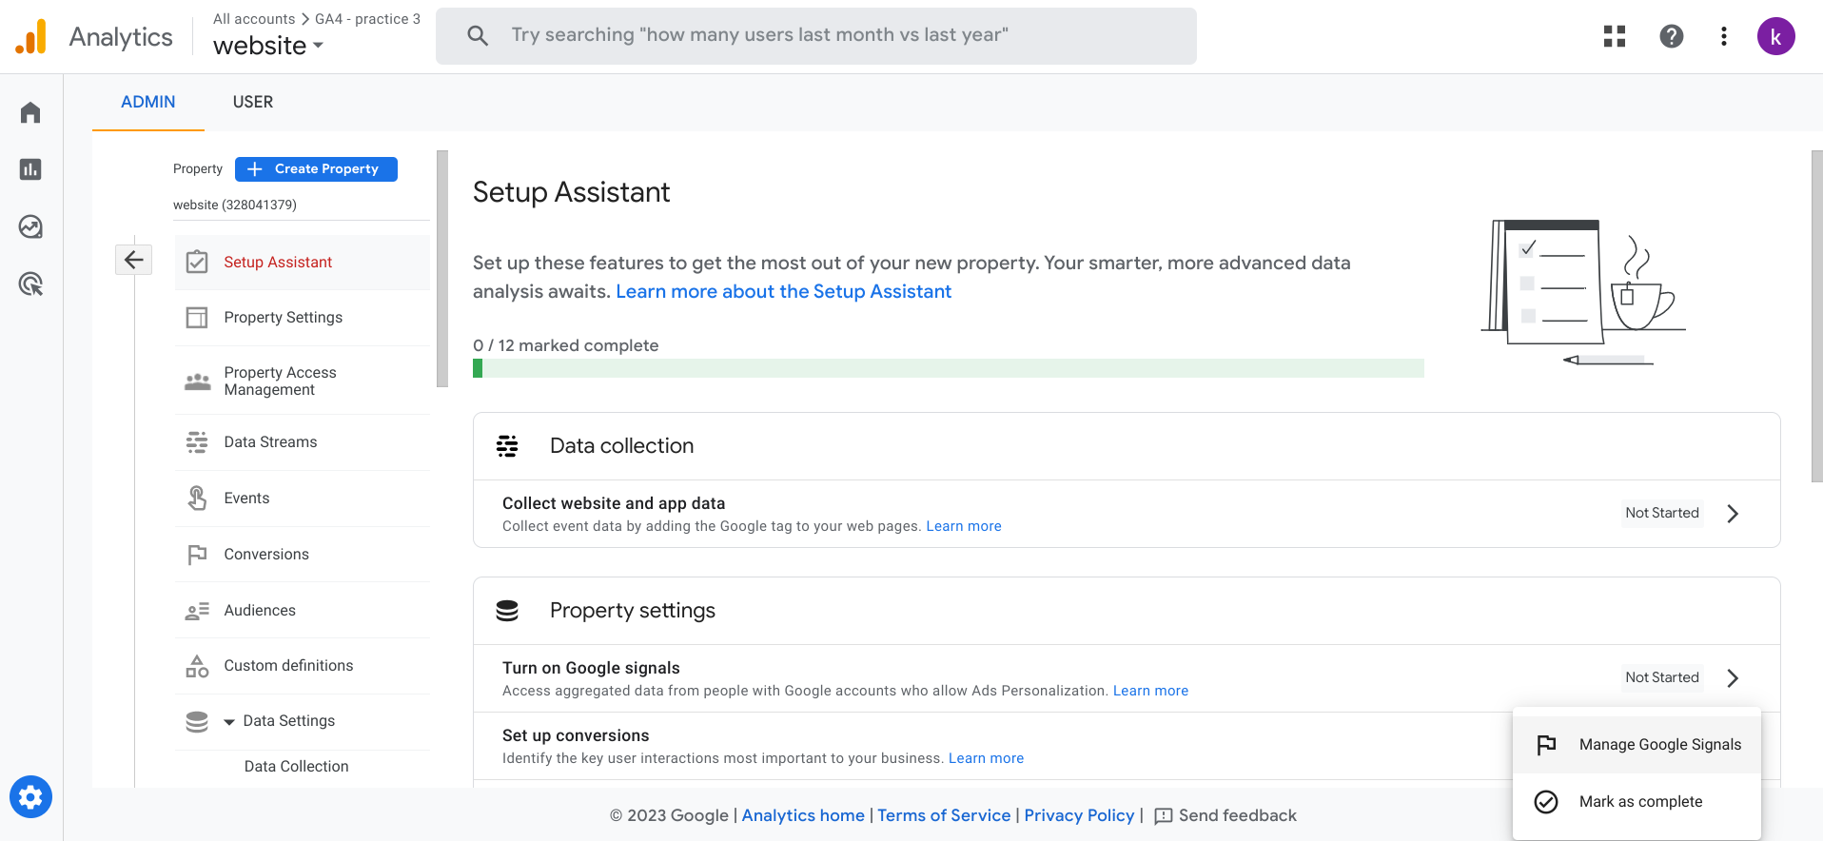Screen dimensions: 1823x841
Task: Open the three-dot more options menu
Action: coord(1724,36)
